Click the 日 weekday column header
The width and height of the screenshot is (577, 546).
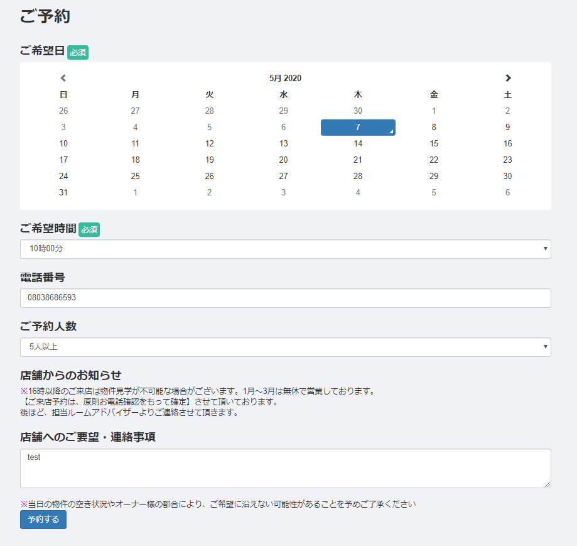(x=63, y=94)
